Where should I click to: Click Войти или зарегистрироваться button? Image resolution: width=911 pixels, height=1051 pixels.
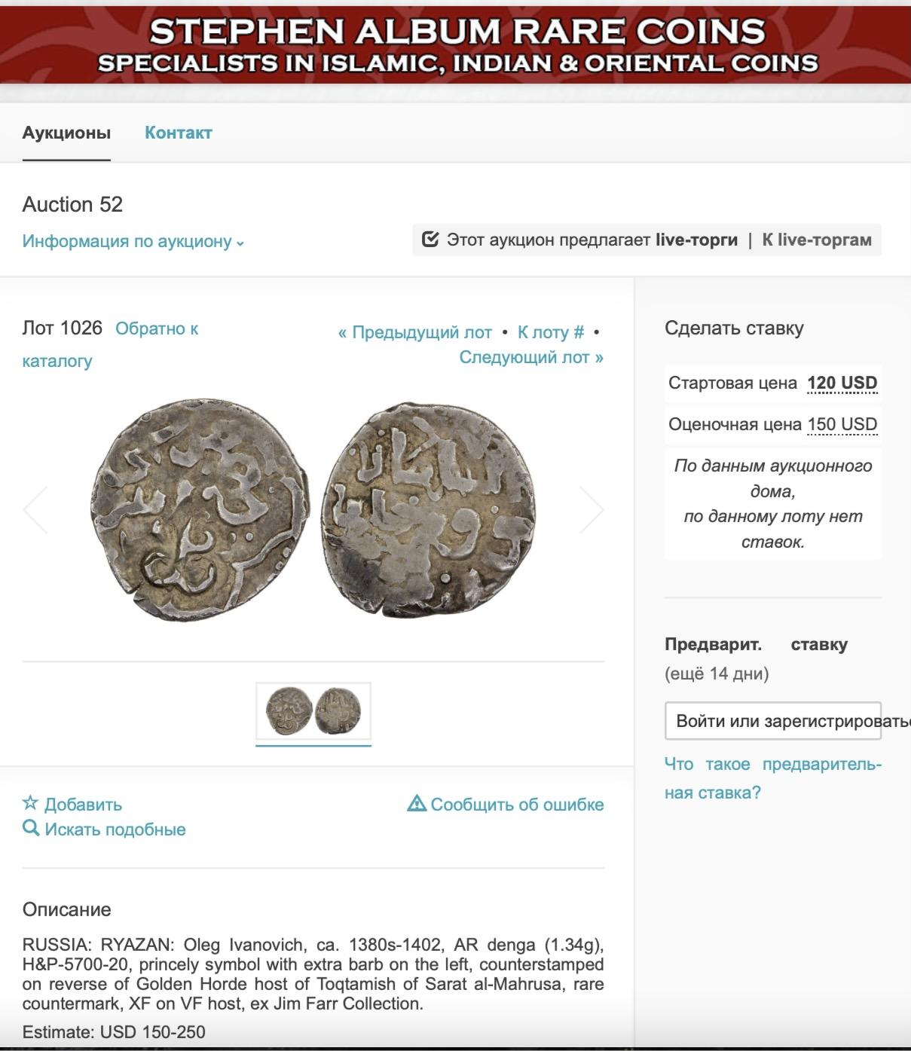pos(773,721)
